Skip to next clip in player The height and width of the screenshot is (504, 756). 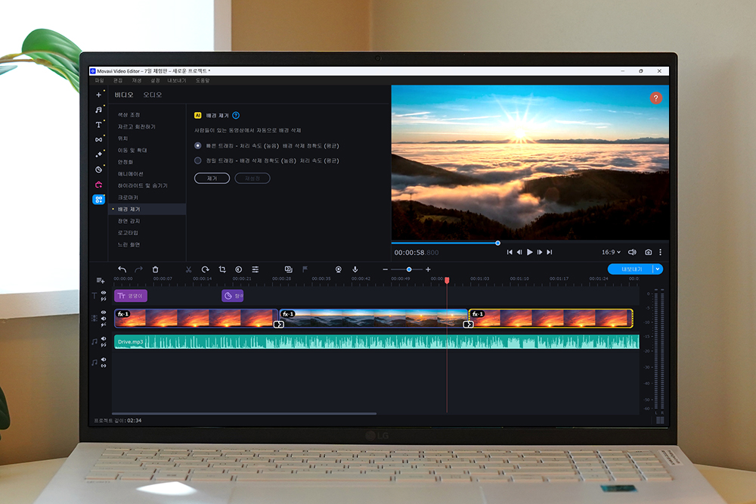tap(549, 252)
